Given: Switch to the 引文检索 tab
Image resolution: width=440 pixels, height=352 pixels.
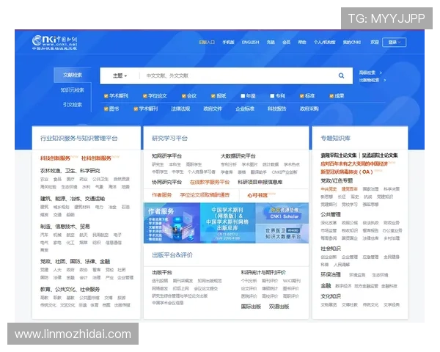Looking at the screenshot, I should 73,105.
